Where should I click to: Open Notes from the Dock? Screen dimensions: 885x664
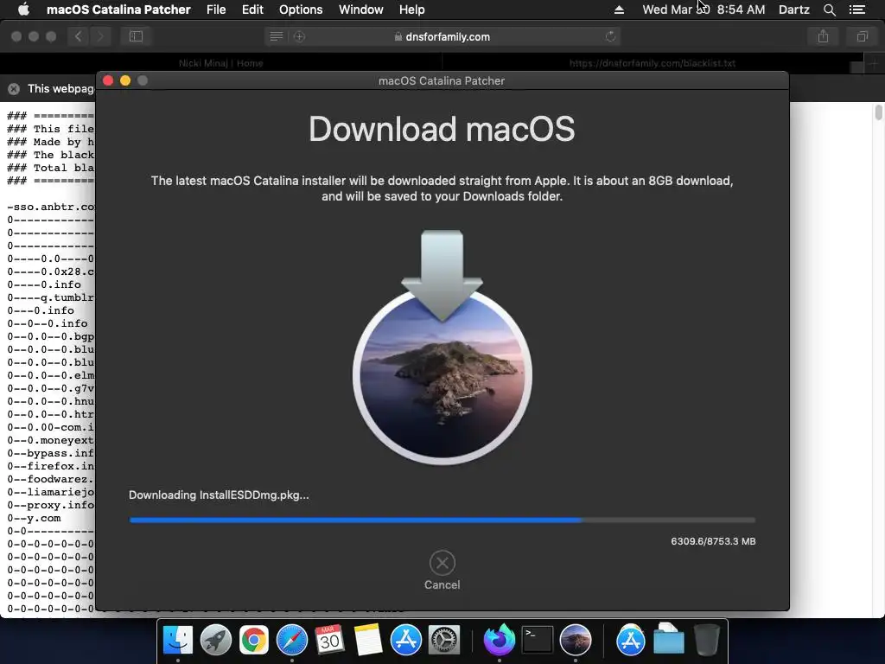368,641
